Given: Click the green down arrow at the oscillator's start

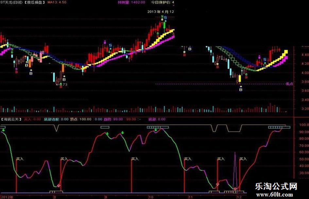Looking at the screenshot, I should tap(3, 130).
